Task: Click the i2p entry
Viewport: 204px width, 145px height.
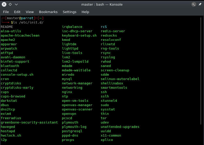Action: click(4, 140)
